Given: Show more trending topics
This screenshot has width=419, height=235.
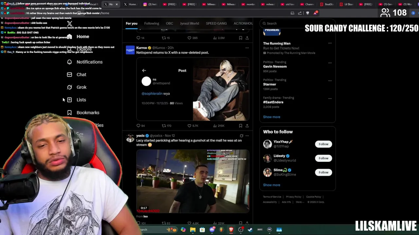Looking at the screenshot, I should coord(272,117).
